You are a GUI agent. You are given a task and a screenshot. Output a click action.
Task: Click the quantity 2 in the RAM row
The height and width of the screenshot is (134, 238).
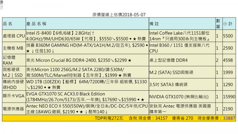click(x=219, y=60)
